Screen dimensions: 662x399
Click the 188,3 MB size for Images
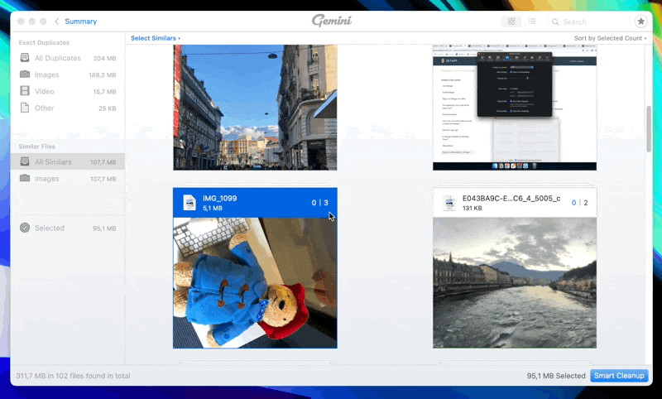pos(102,75)
